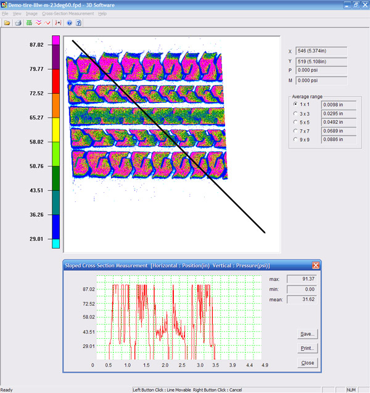This screenshot has height=393, width=370.
Task: Select the 3 x 3 average range
Action: pos(295,113)
